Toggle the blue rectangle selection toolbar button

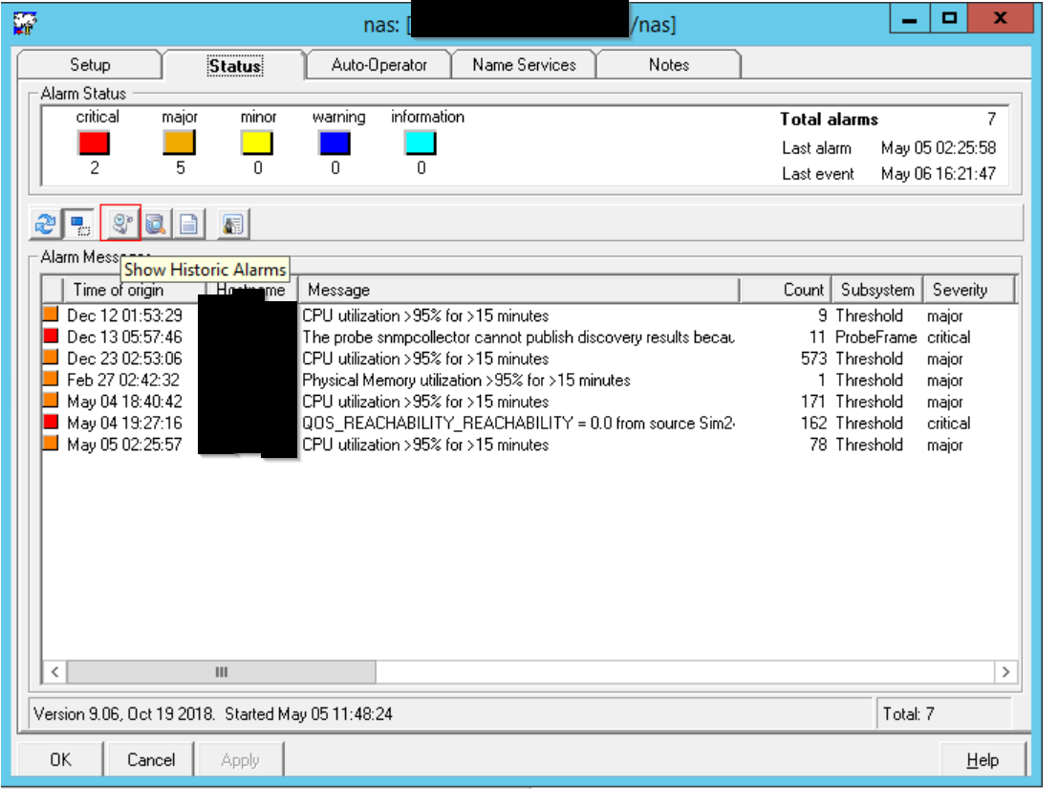79,225
